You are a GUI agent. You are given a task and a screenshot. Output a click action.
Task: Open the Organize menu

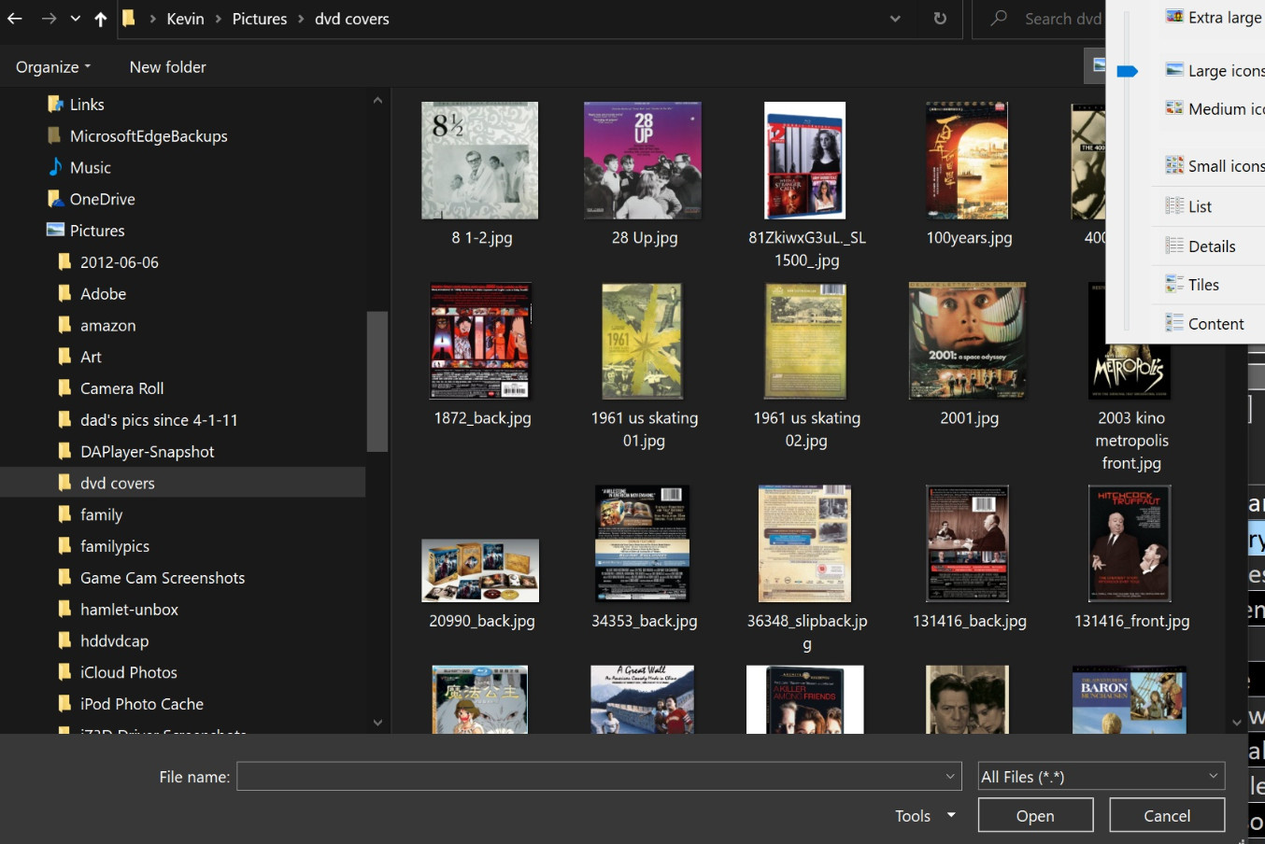click(x=53, y=67)
